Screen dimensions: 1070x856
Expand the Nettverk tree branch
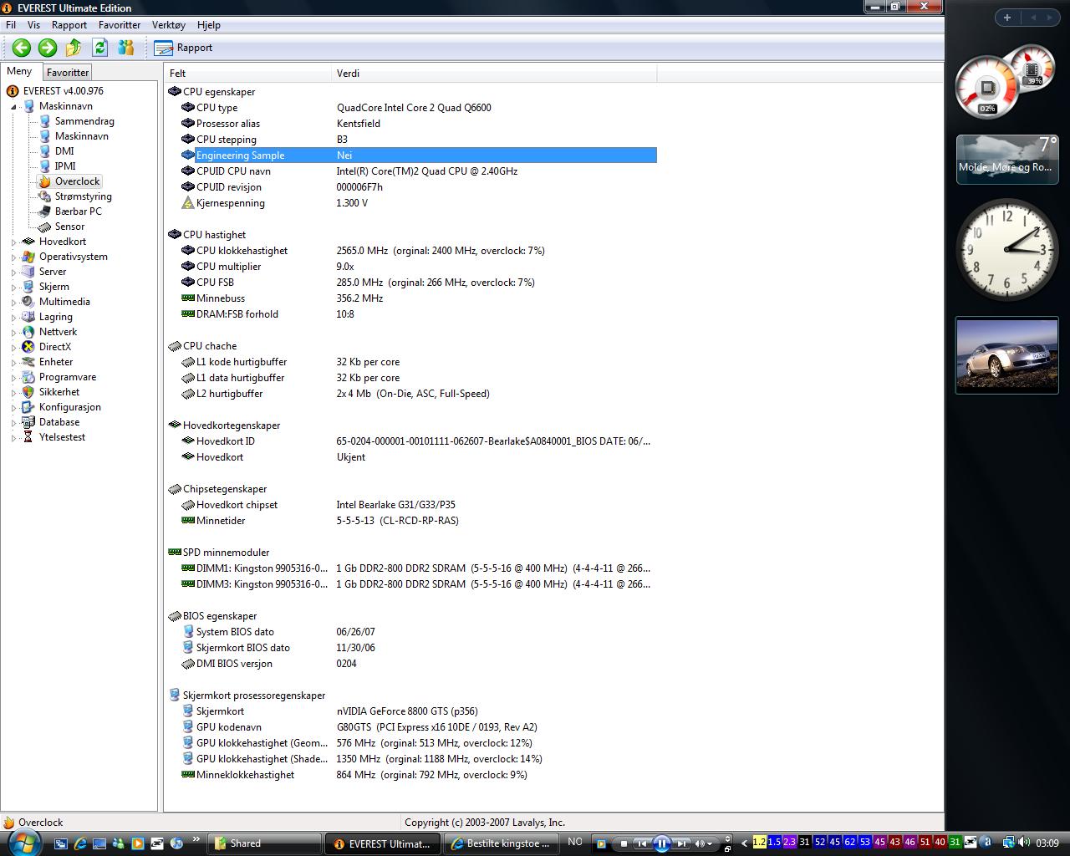click(x=14, y=333)
